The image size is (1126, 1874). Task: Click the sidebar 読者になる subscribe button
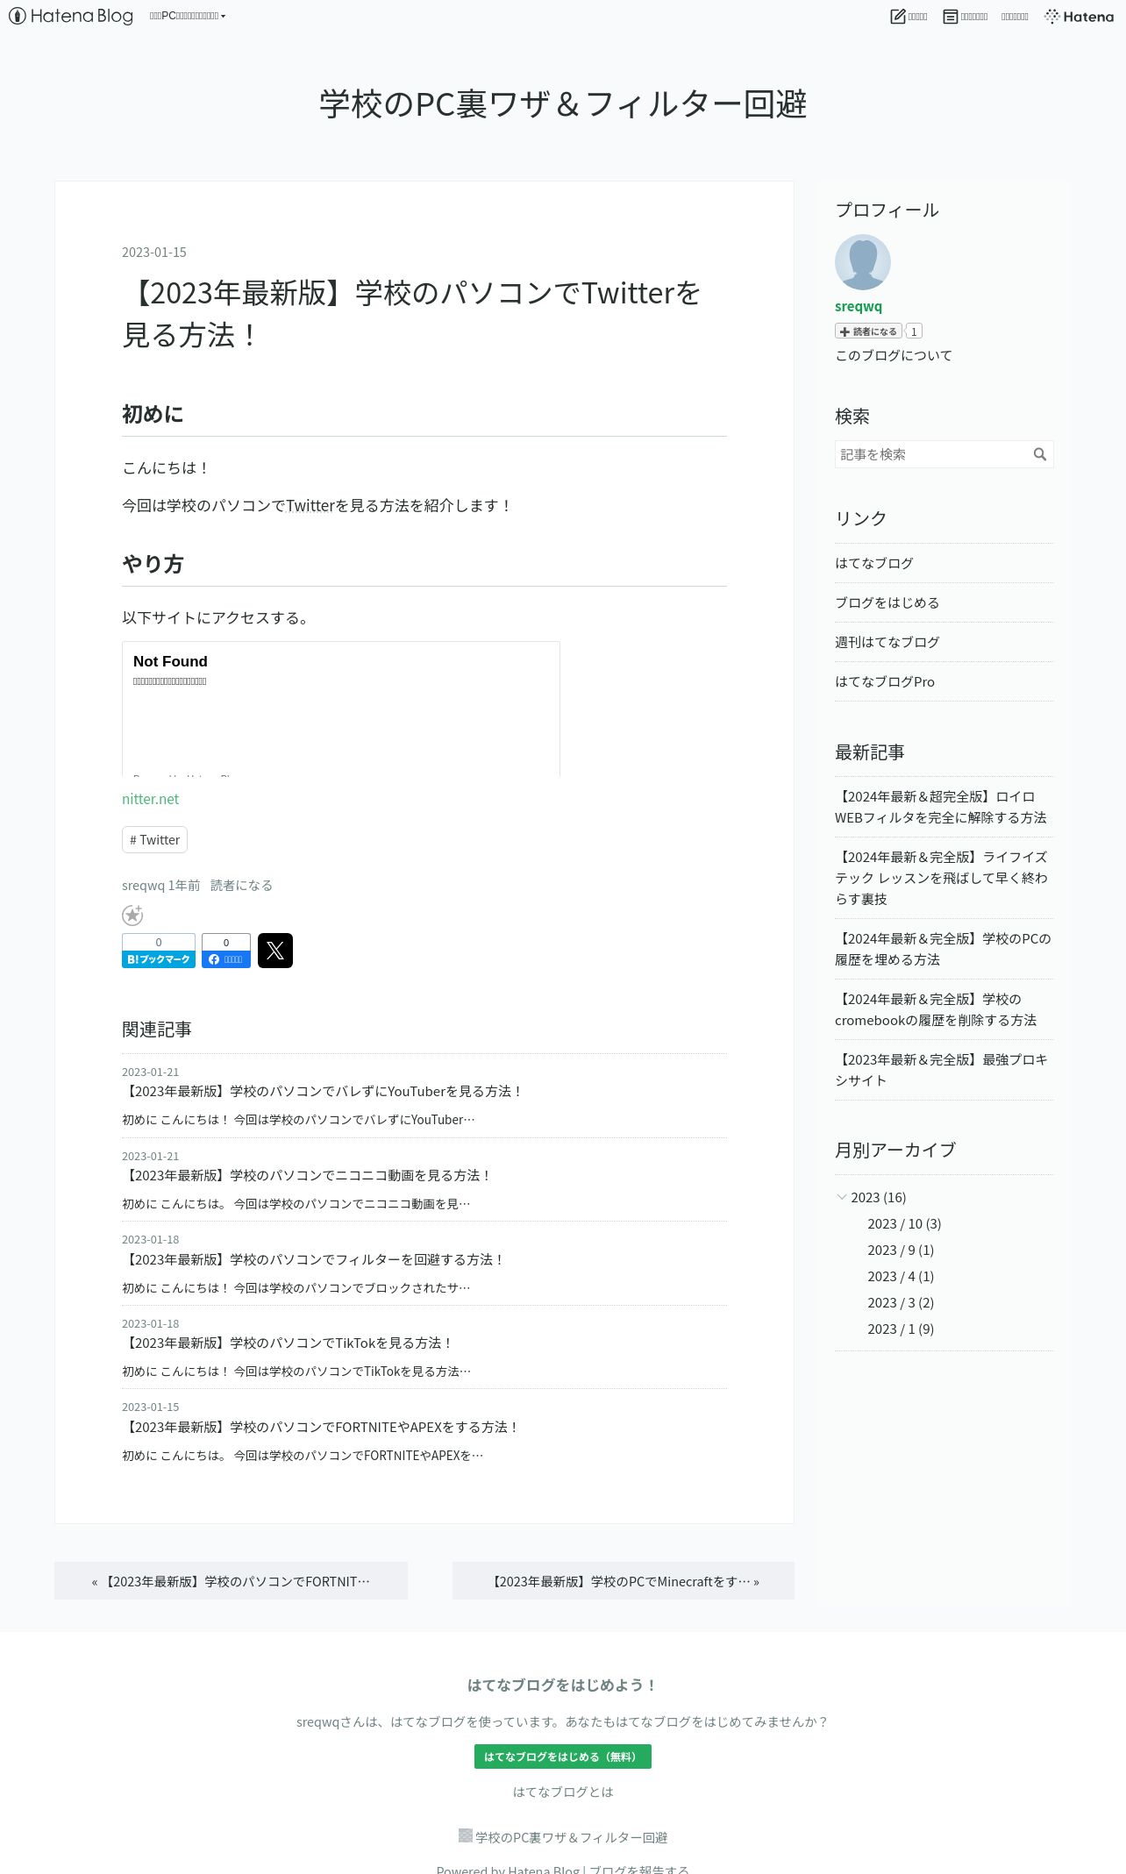coord(868,331)
